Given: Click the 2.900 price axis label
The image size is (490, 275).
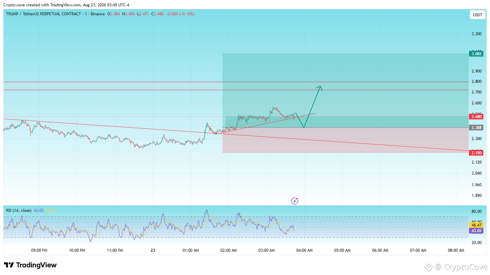Looking at the screenshot, I should point(476,71).
